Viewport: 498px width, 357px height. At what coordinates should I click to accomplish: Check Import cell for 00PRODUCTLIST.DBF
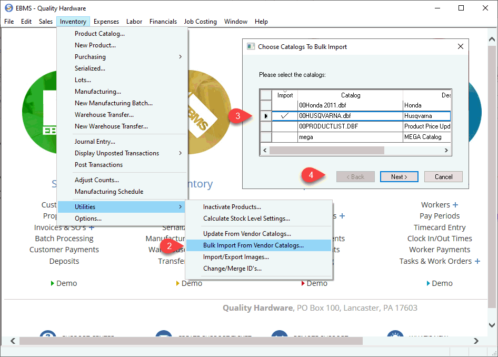285,126
